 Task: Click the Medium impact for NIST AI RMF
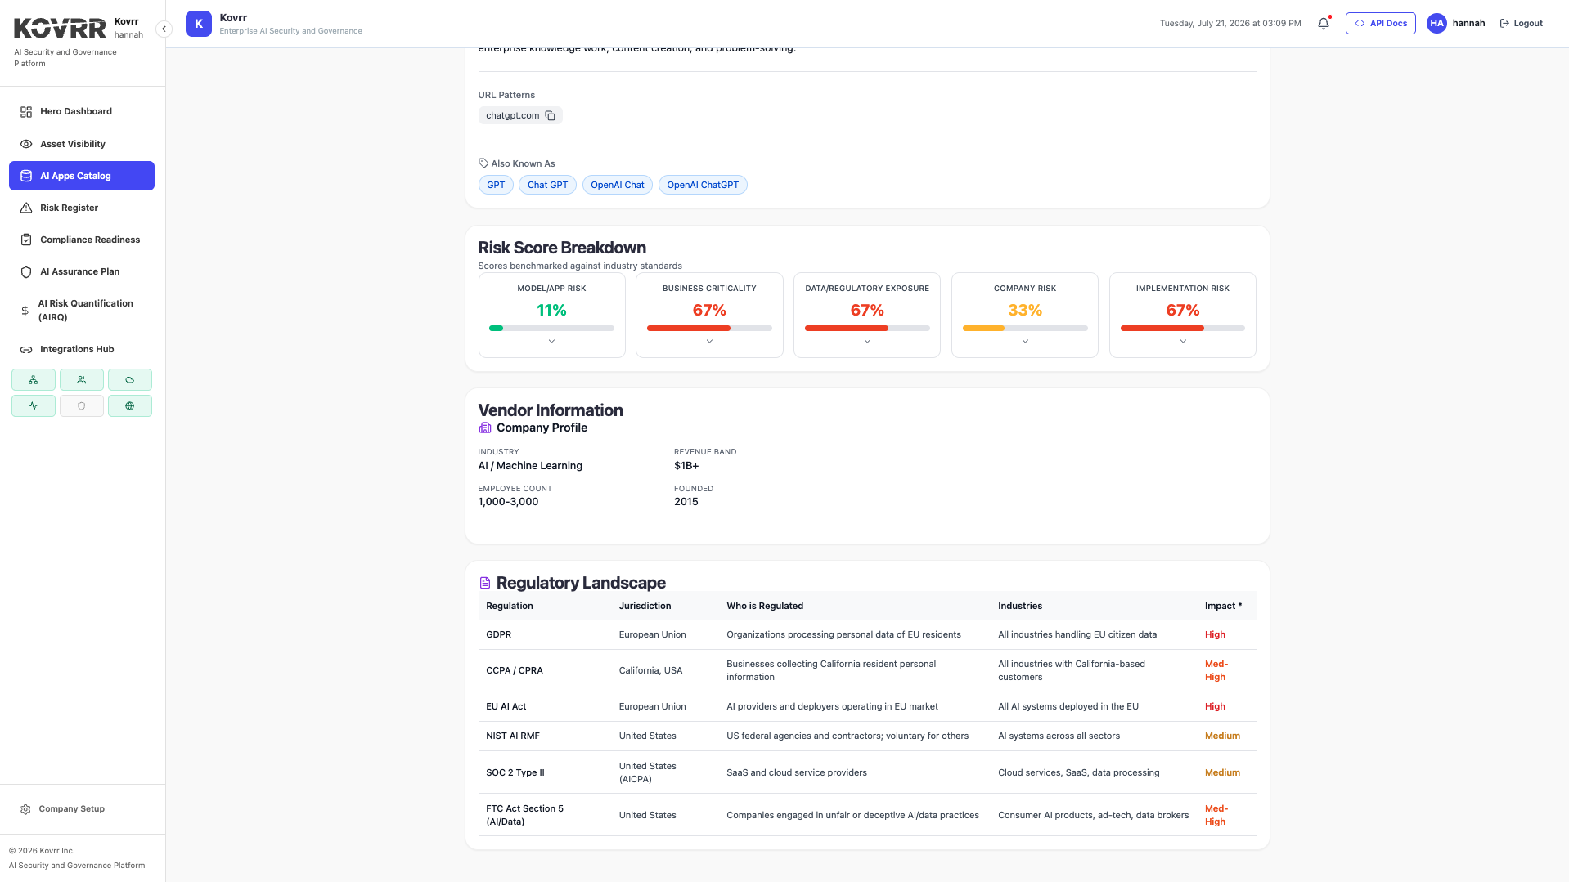(1223, 736)
